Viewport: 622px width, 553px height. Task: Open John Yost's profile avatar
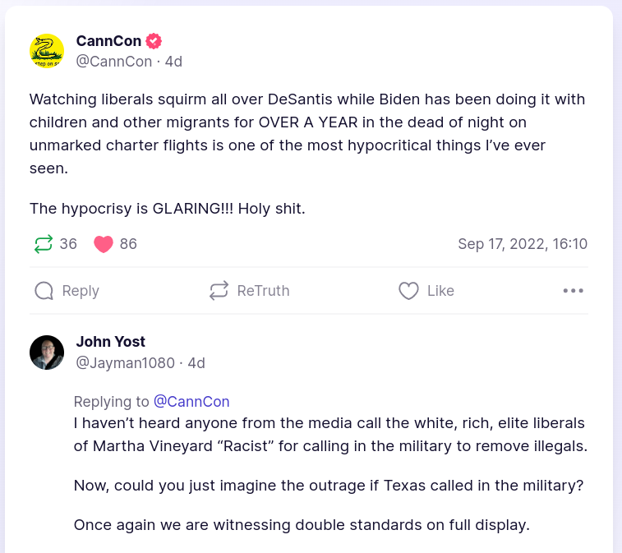click(47, 353)
